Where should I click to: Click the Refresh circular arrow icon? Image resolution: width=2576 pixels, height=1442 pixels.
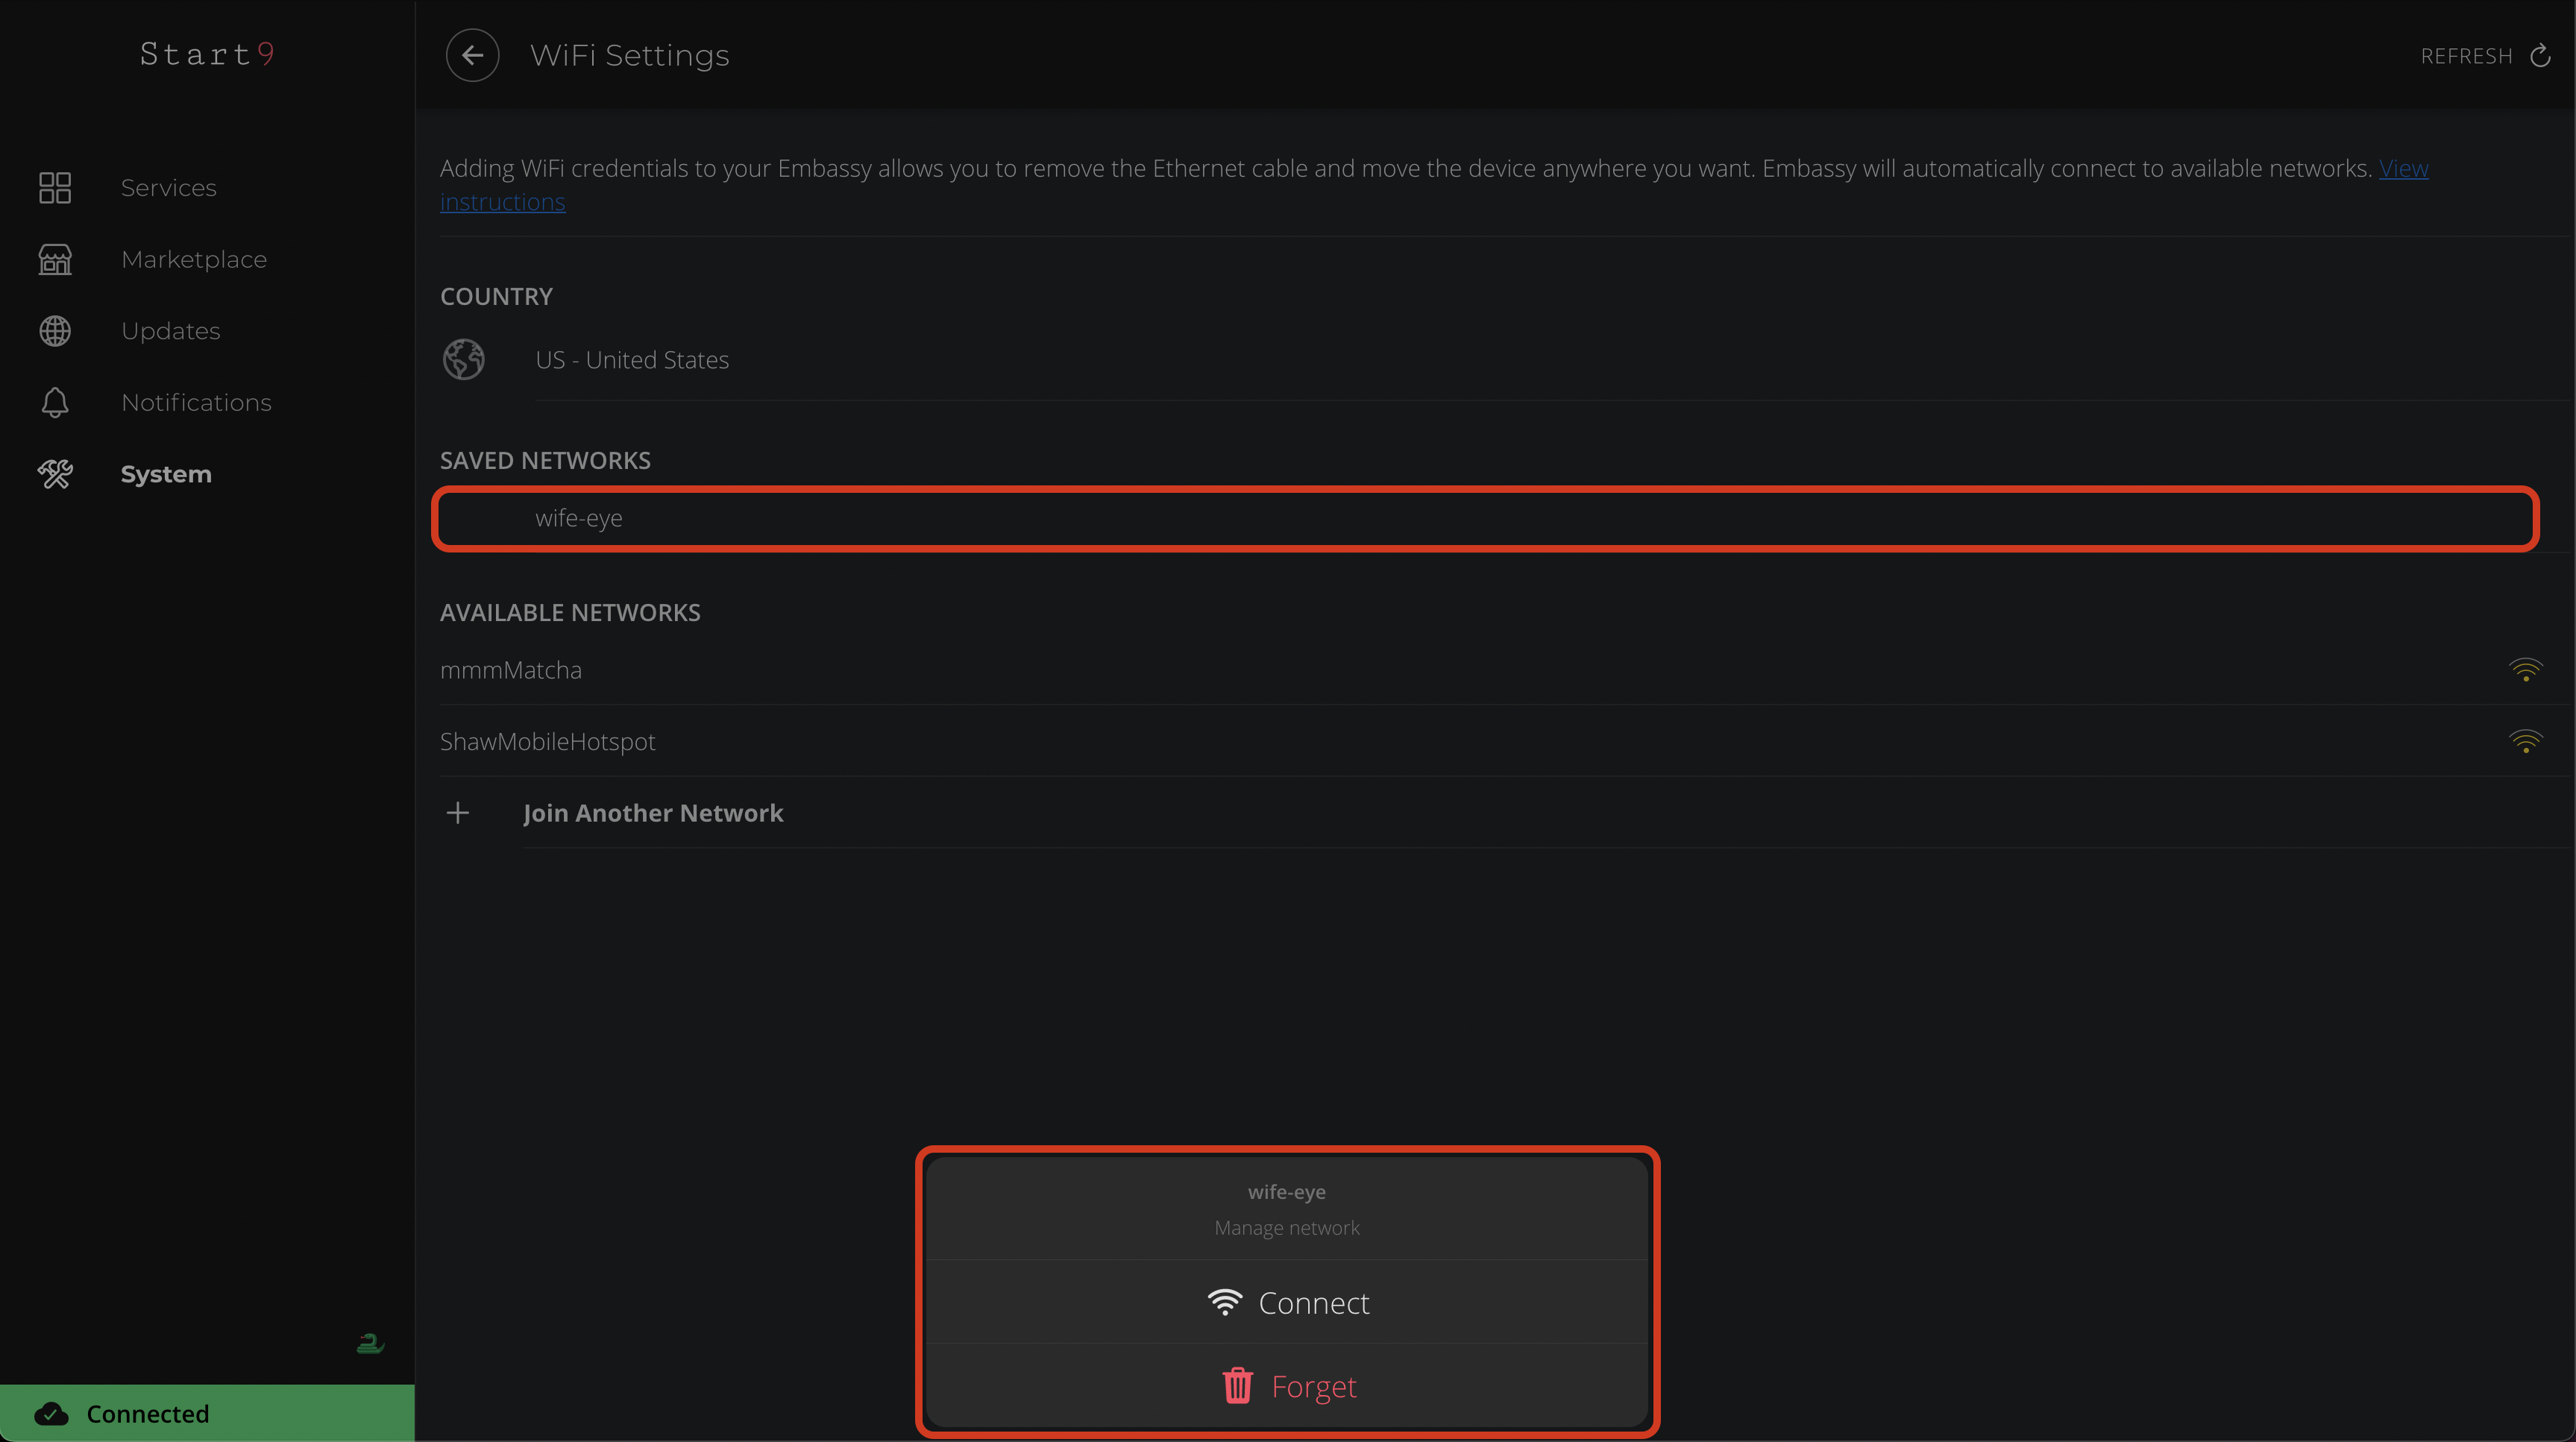coord(2540,56)
